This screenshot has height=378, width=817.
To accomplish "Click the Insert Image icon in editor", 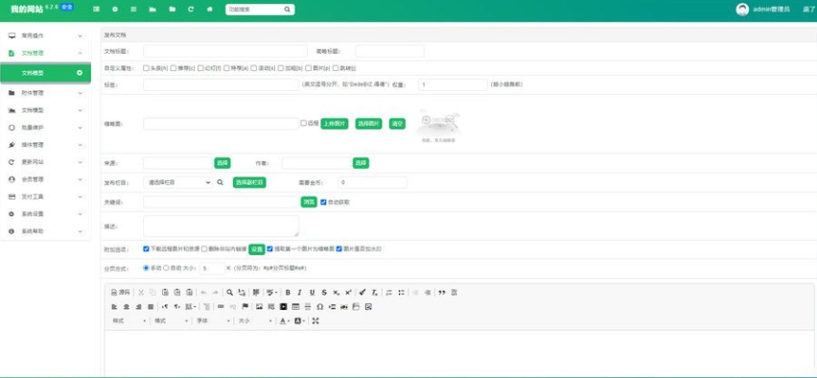I will pyautogui.click(x=259, y=307).
